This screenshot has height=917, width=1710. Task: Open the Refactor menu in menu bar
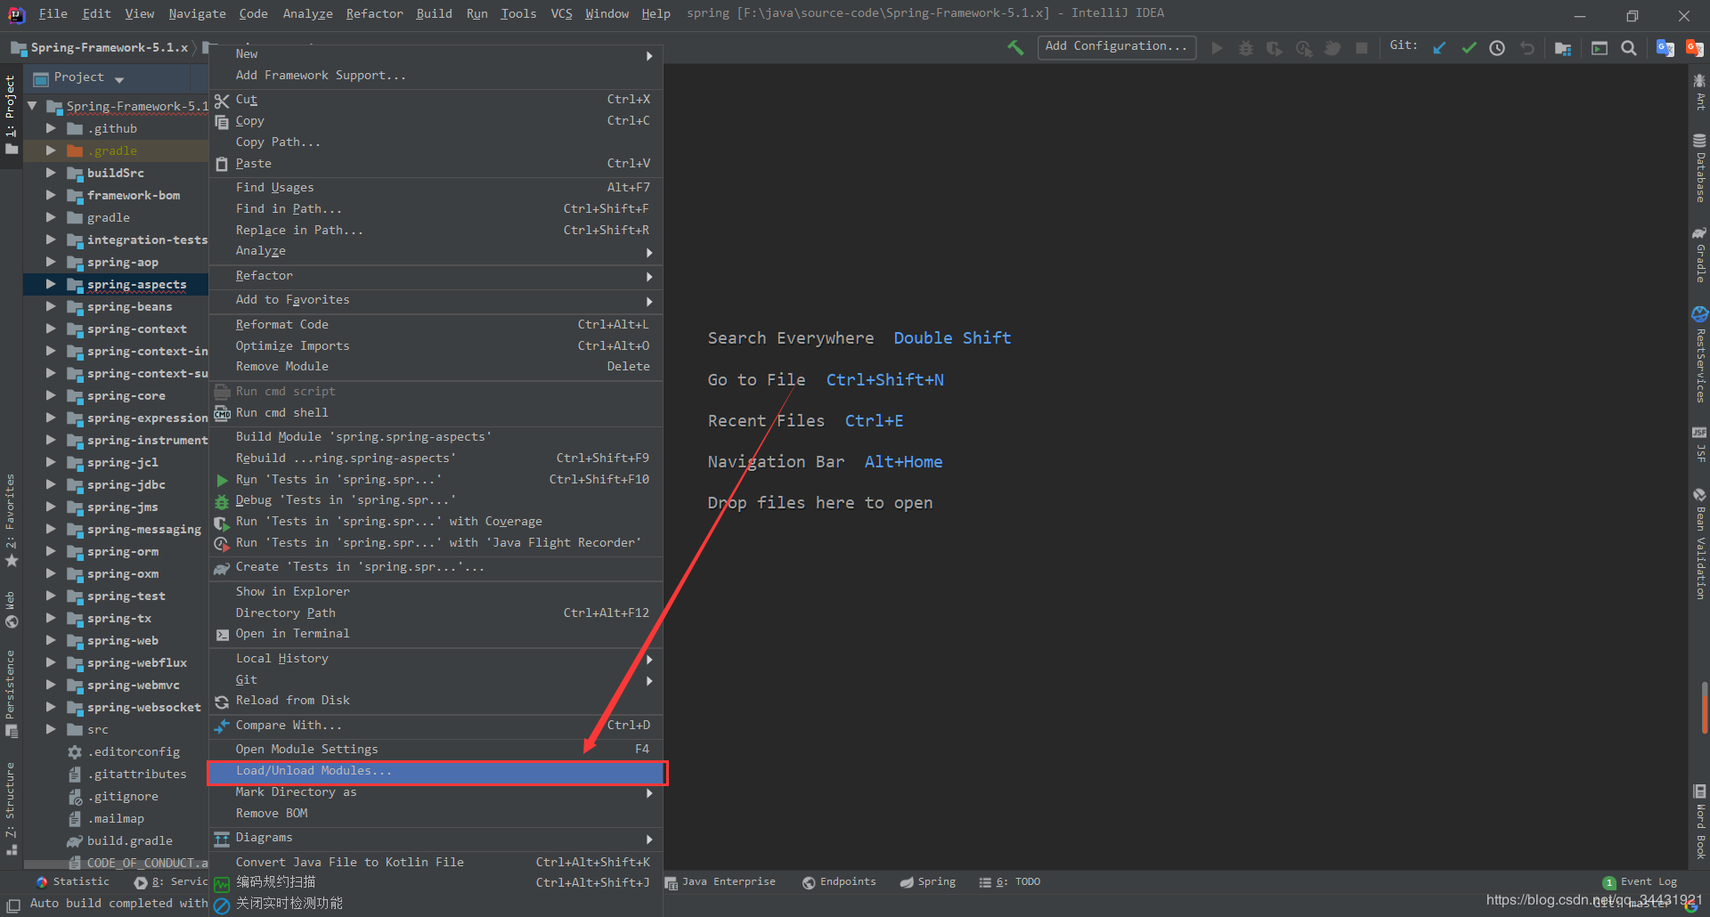[x=374, y=13]
